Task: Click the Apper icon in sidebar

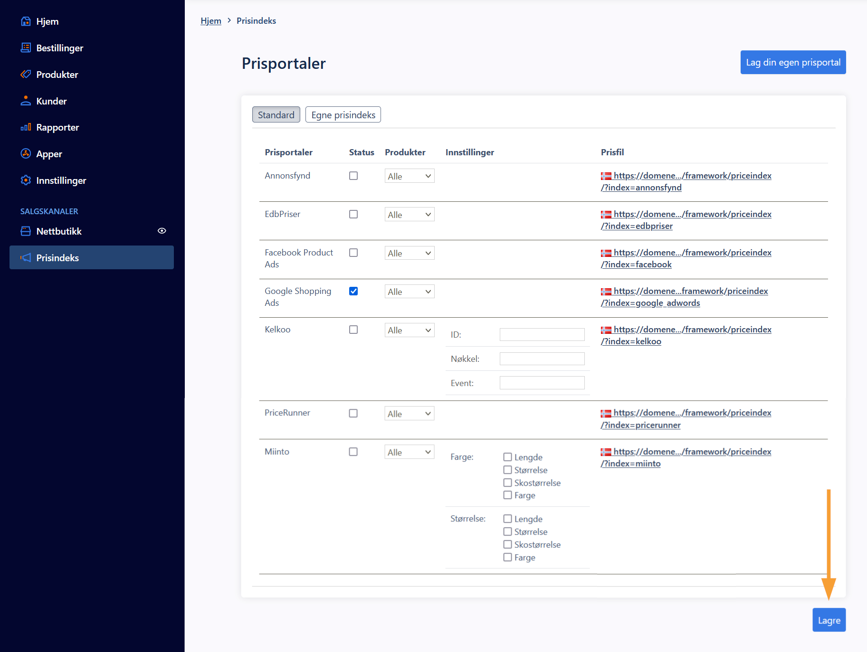Action: 26,154
